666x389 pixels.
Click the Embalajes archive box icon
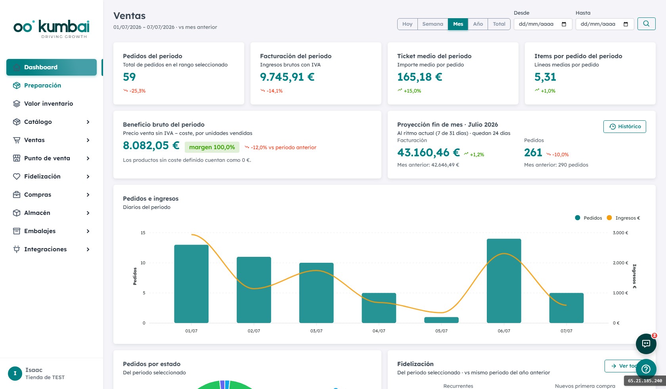(17, 231)
